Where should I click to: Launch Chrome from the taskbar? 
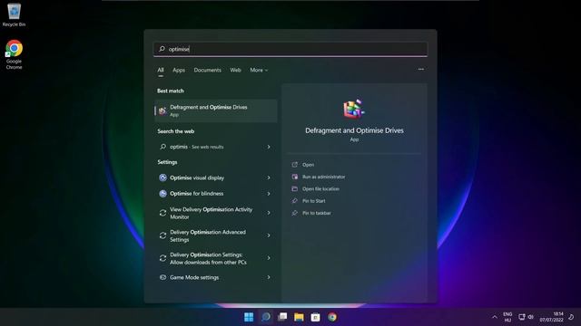pos(332,317)
